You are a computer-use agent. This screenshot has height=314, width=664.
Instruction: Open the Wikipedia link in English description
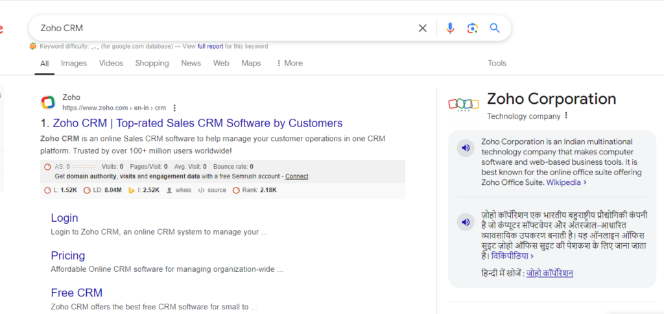tap(566, 183)
